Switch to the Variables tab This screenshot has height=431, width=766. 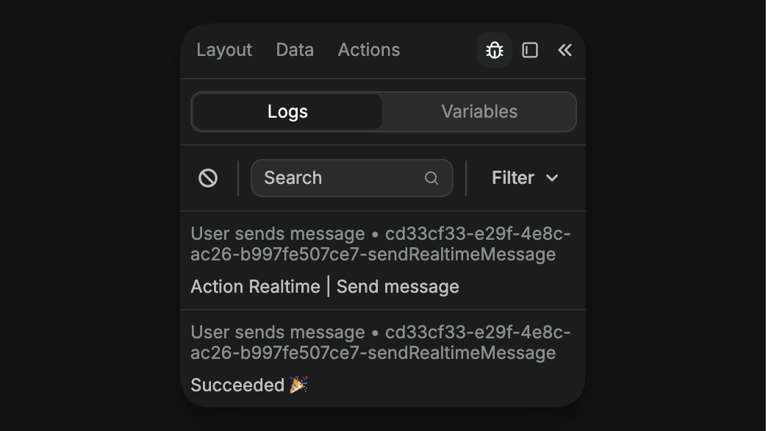(479, 111)
